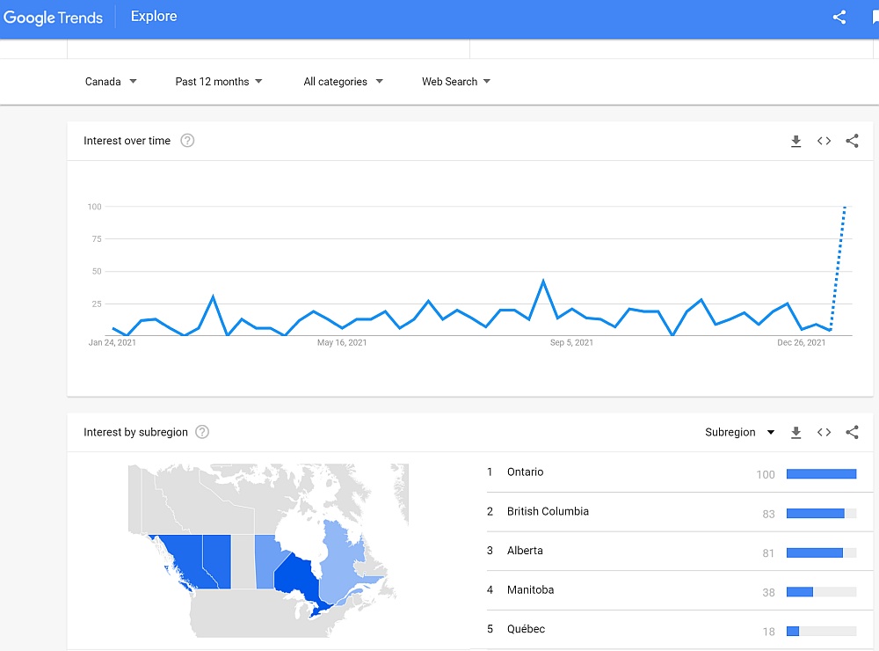Click the share icon in the top header
The width and height of the screenshot is (879, 651).
(x=839, y=17)
